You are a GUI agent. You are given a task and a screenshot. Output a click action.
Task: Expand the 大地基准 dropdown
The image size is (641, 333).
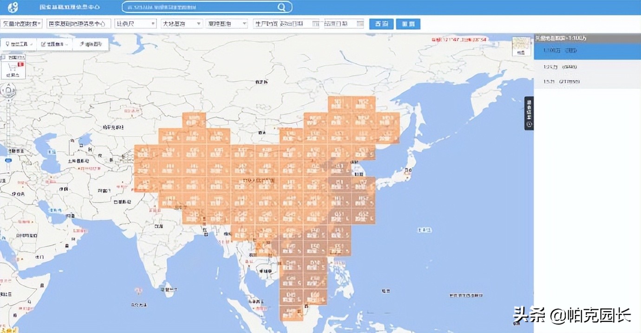click(x=182, y=24)
